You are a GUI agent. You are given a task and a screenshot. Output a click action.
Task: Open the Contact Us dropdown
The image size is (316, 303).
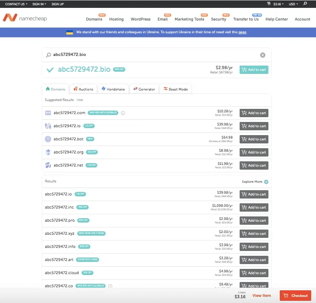(16, 4)
